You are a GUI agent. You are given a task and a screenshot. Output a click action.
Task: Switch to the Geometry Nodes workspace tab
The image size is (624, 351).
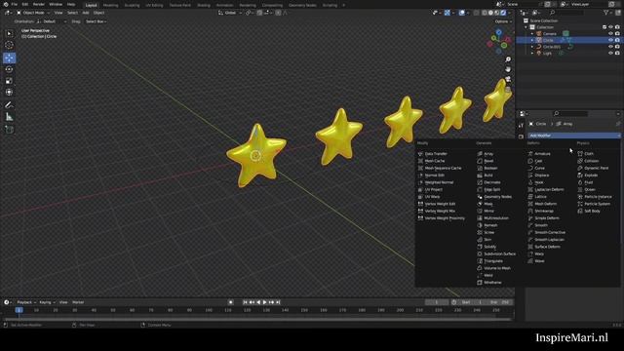click(x=302, y=5)
